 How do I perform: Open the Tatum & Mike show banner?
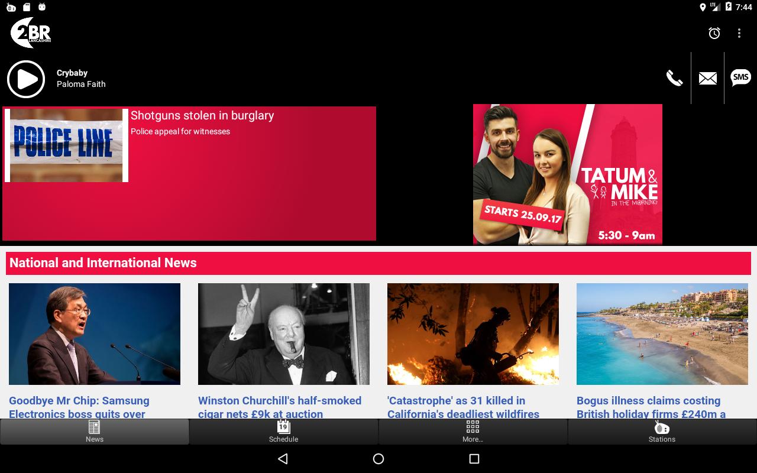coord(568,174)
